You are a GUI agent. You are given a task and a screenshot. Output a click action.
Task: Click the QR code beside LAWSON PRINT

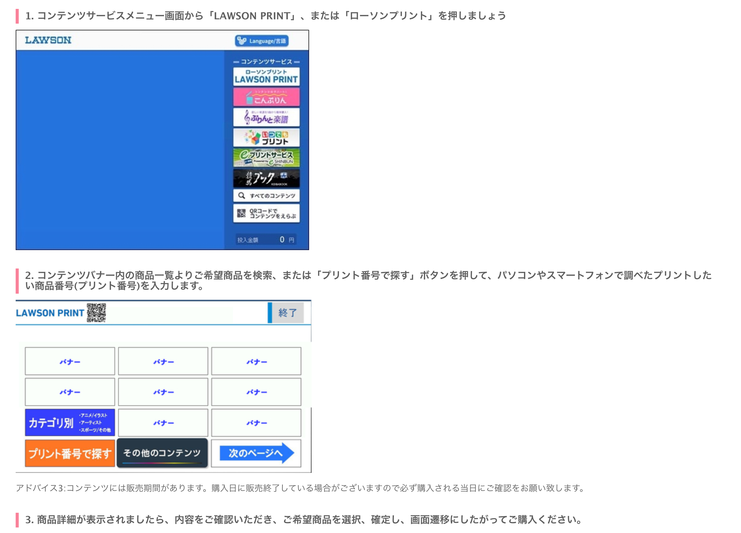pyautogui.click(x=96, y=313)
